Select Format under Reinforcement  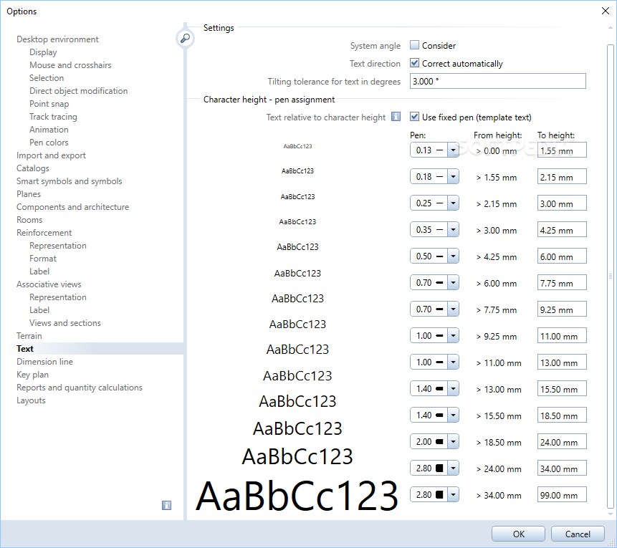[42, 258]
